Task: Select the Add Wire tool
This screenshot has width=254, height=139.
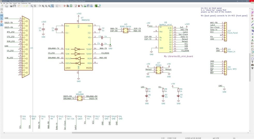Action: 252,21
